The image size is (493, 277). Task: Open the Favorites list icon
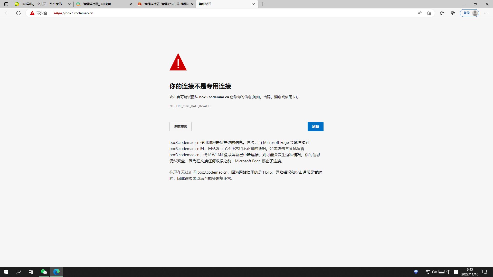442,13
